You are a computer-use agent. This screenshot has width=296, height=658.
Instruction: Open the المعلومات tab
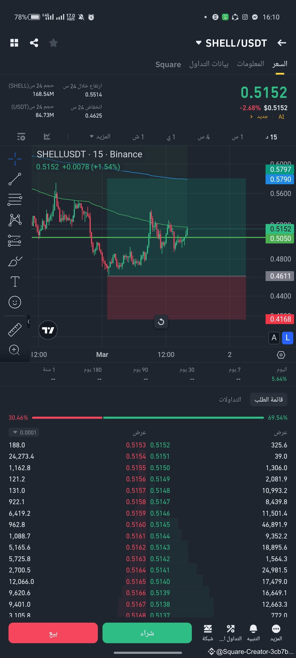[x=251, y=64]
